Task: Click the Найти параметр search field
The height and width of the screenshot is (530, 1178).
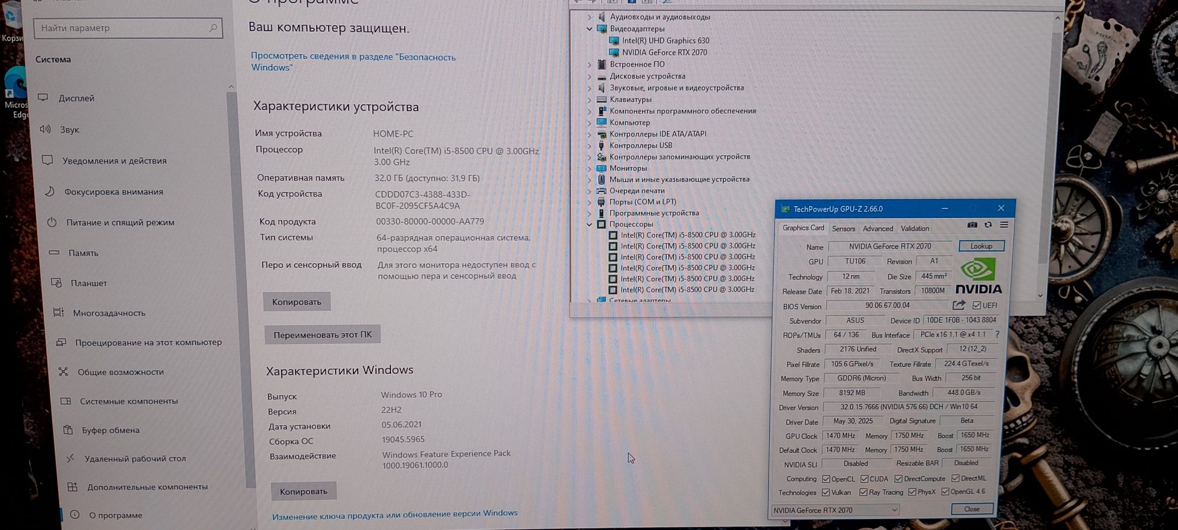Action: (x=128, y=28)
